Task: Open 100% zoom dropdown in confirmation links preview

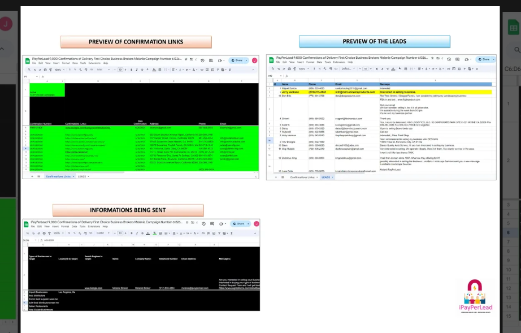Action: click(59, 70)
